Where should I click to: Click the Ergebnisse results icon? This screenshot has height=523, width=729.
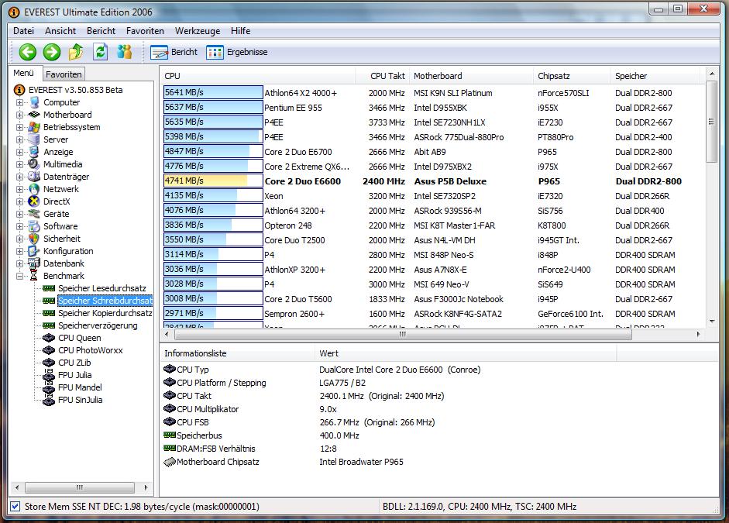coord(215,53)
